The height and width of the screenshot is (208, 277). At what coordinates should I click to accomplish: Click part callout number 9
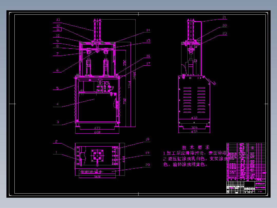coord(57,41)
